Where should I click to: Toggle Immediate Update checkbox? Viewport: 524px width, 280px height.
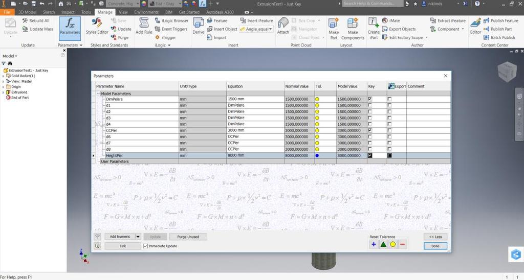click(145, 246)
